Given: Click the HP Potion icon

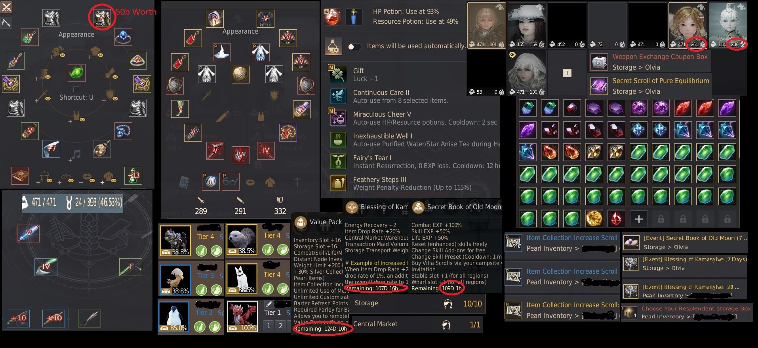Looking at the screenshot, I should [332, 17].
